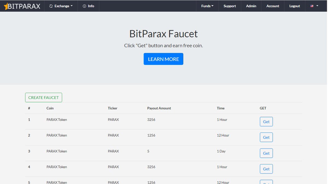Click row number 1 in the table

[x=29, y=120]
